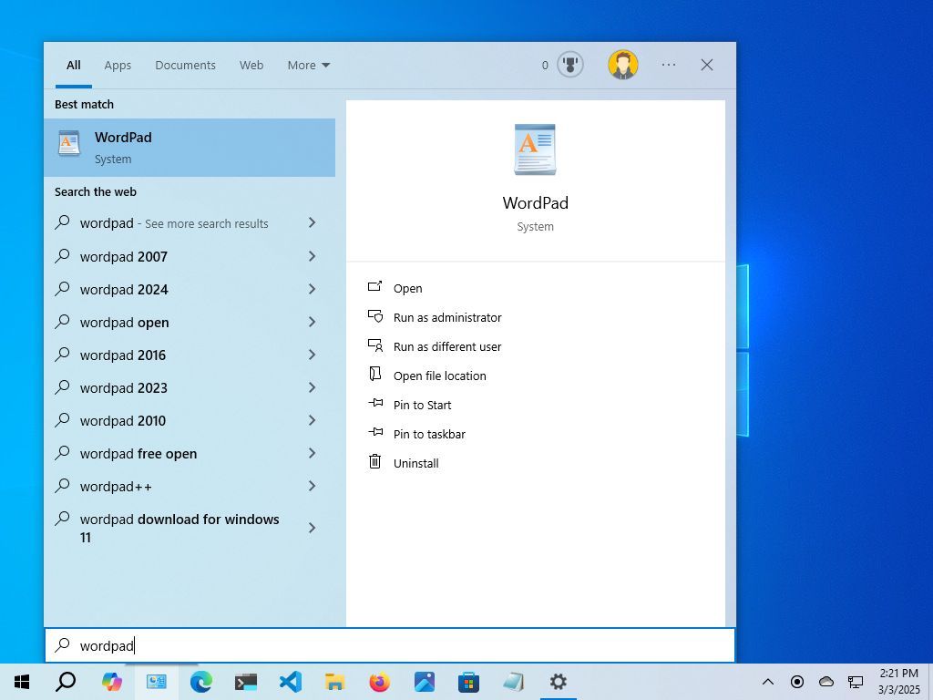Switch to the Documents tab
The height and width of the screenshot is (700, 933).
tap(185, 65)
